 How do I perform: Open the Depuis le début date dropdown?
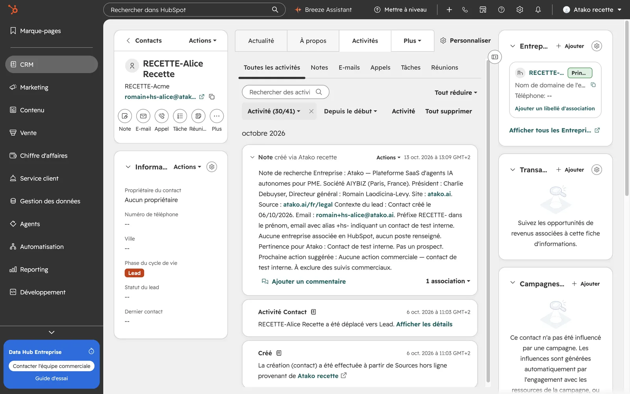(x=350, y=111)
